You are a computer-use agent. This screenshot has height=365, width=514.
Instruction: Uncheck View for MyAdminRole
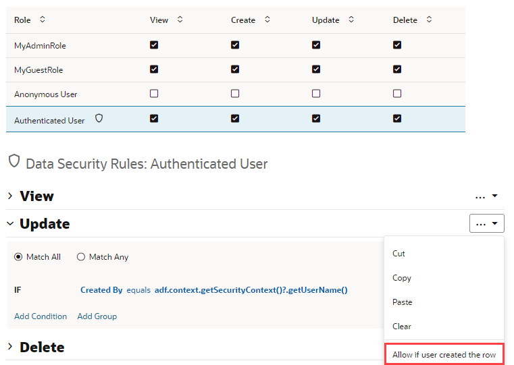click(x=154, y=45)
